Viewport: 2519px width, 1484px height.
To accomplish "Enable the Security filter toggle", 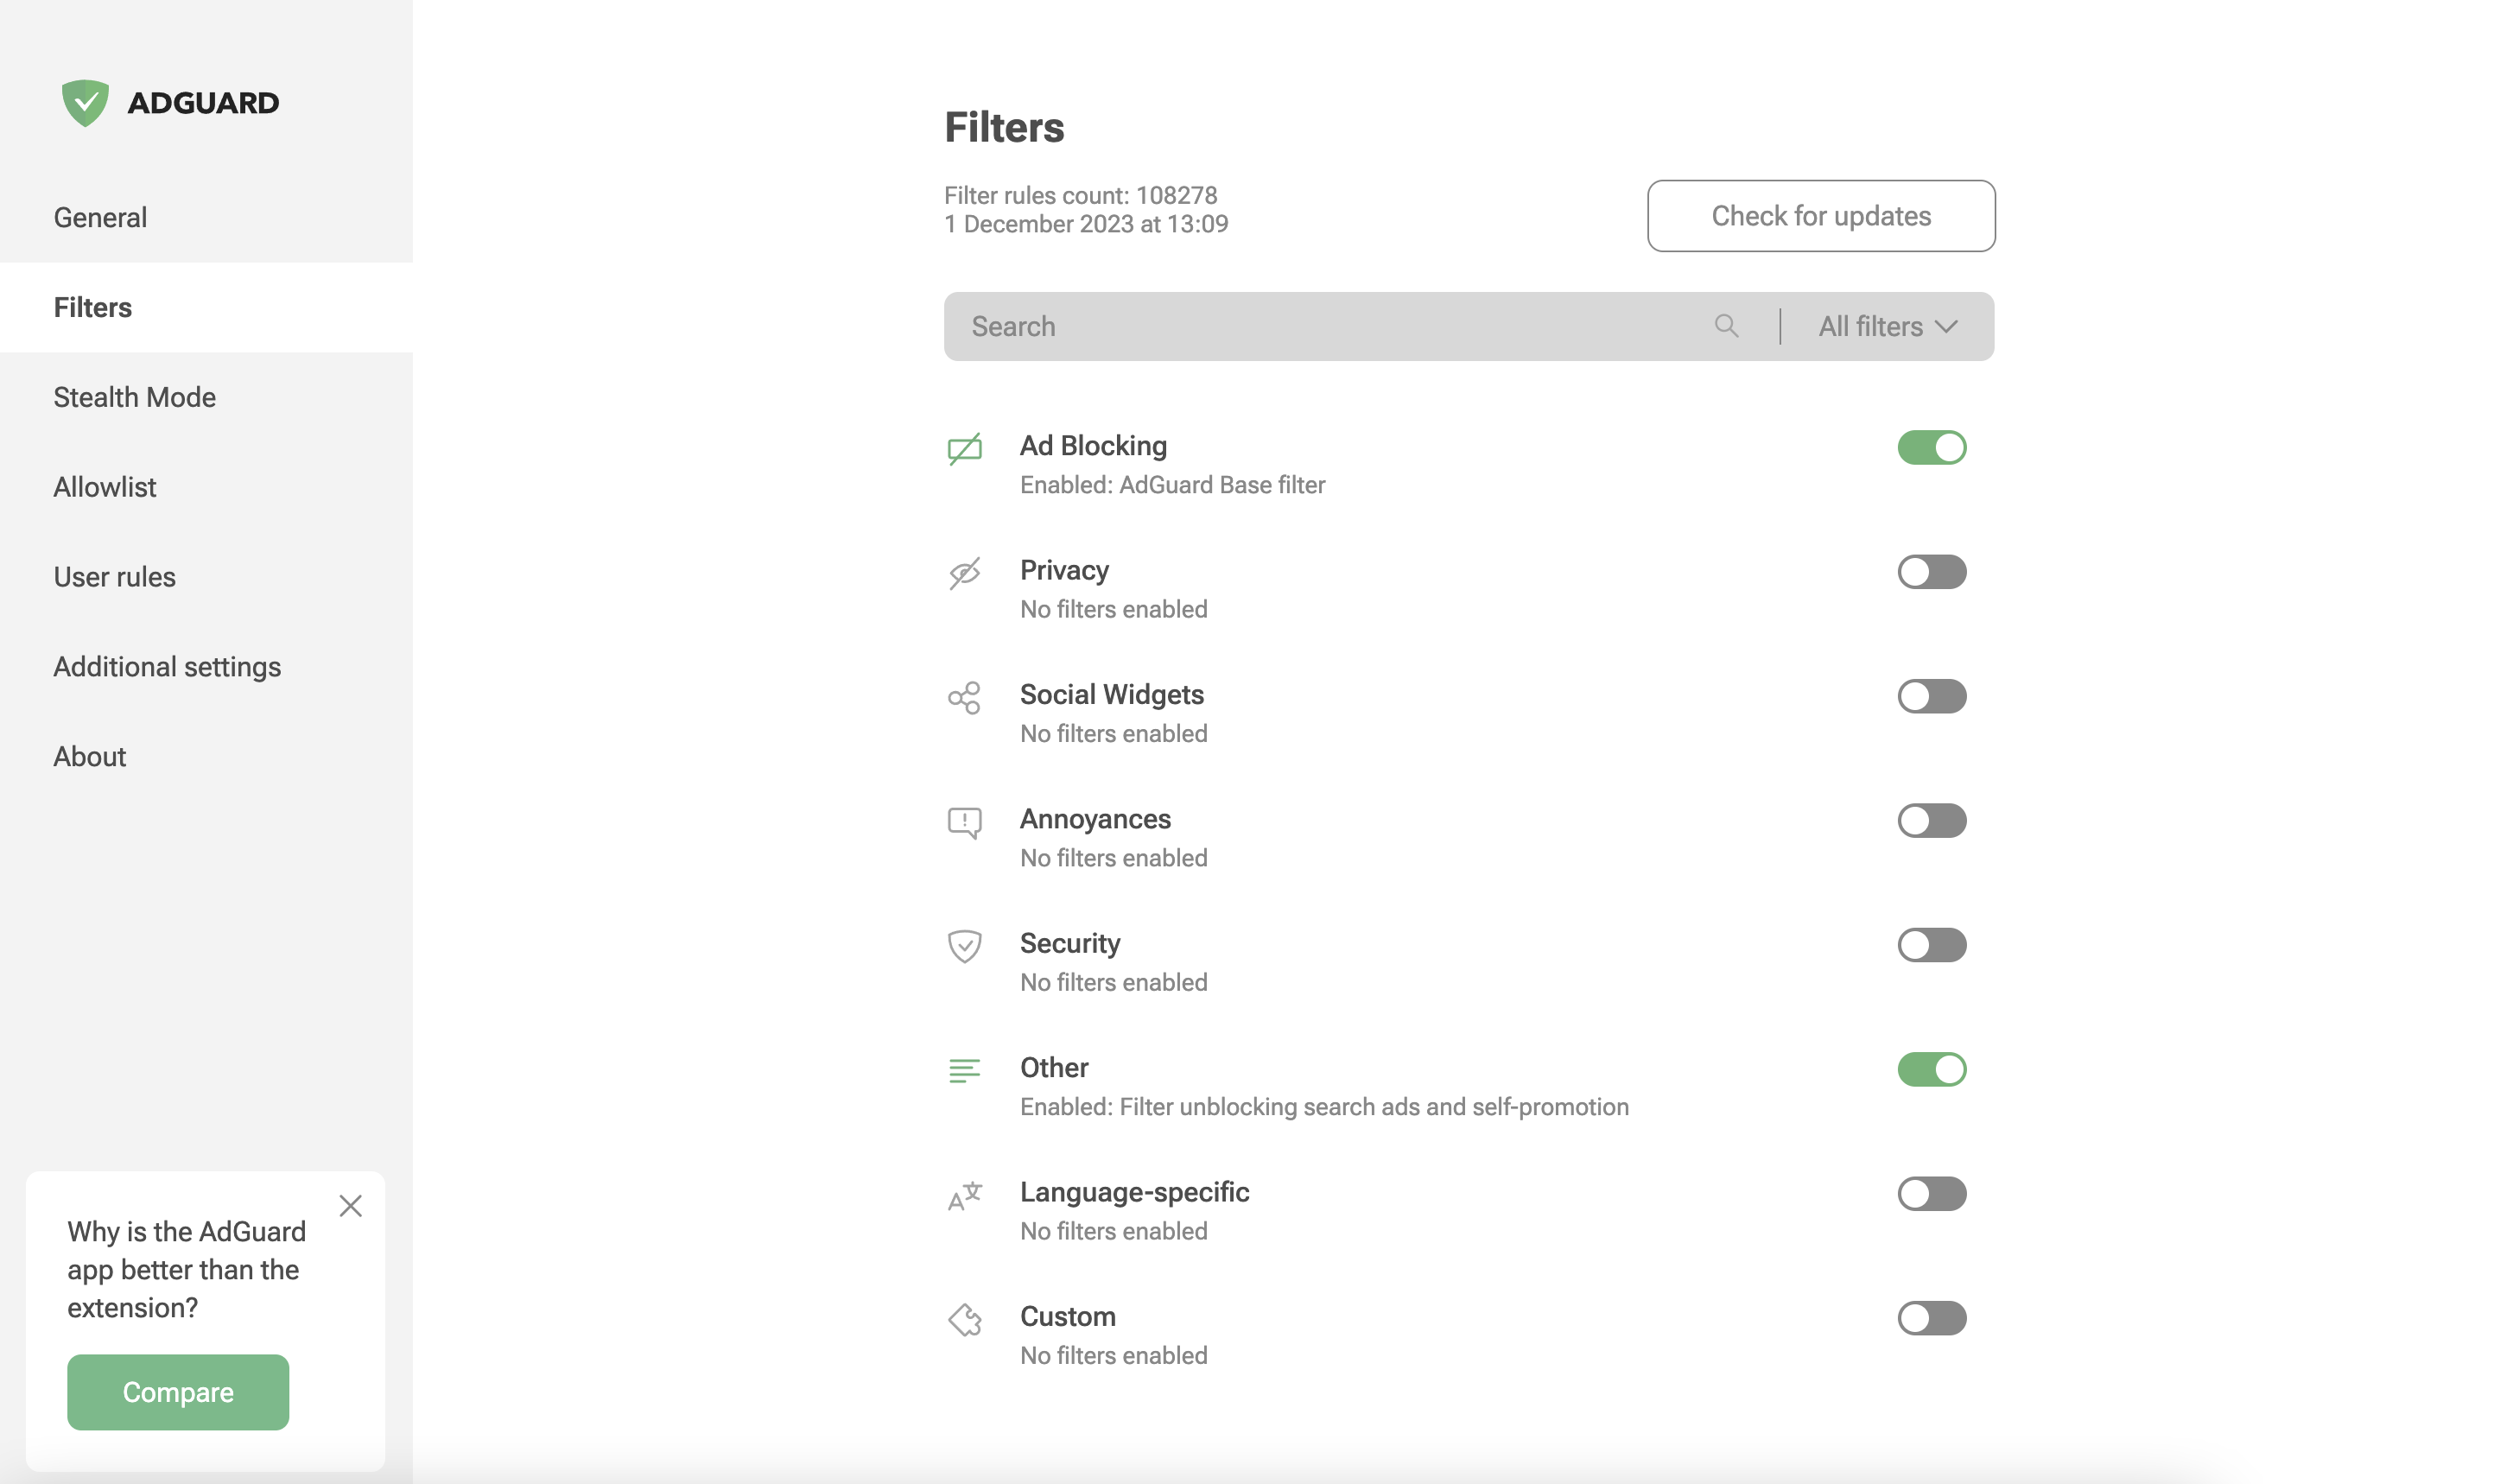I will (x=1931, y=943).
